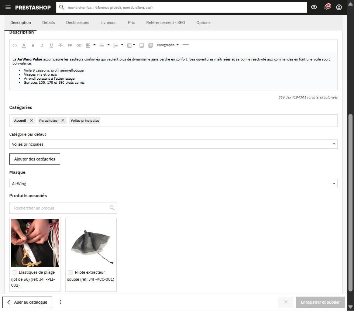Viewport: 354px width, 311px height.
Task: Insert an image in the editor
Action: point(141,45)
